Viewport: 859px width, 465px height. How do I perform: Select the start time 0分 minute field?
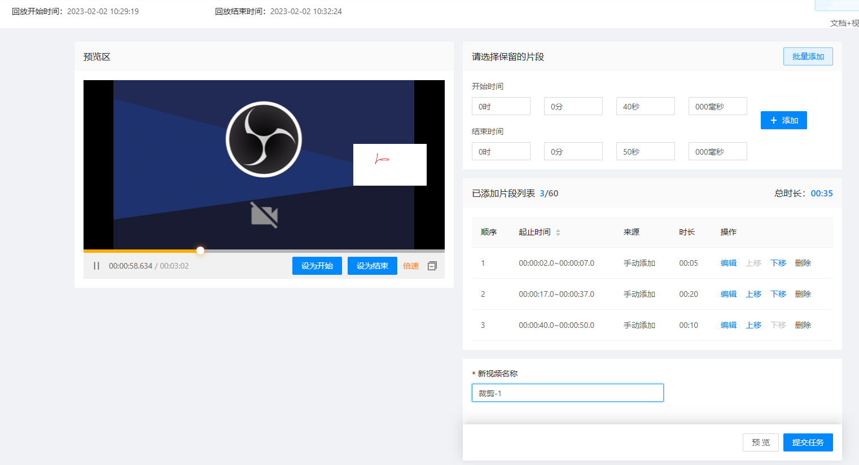(x=573, y=106)
